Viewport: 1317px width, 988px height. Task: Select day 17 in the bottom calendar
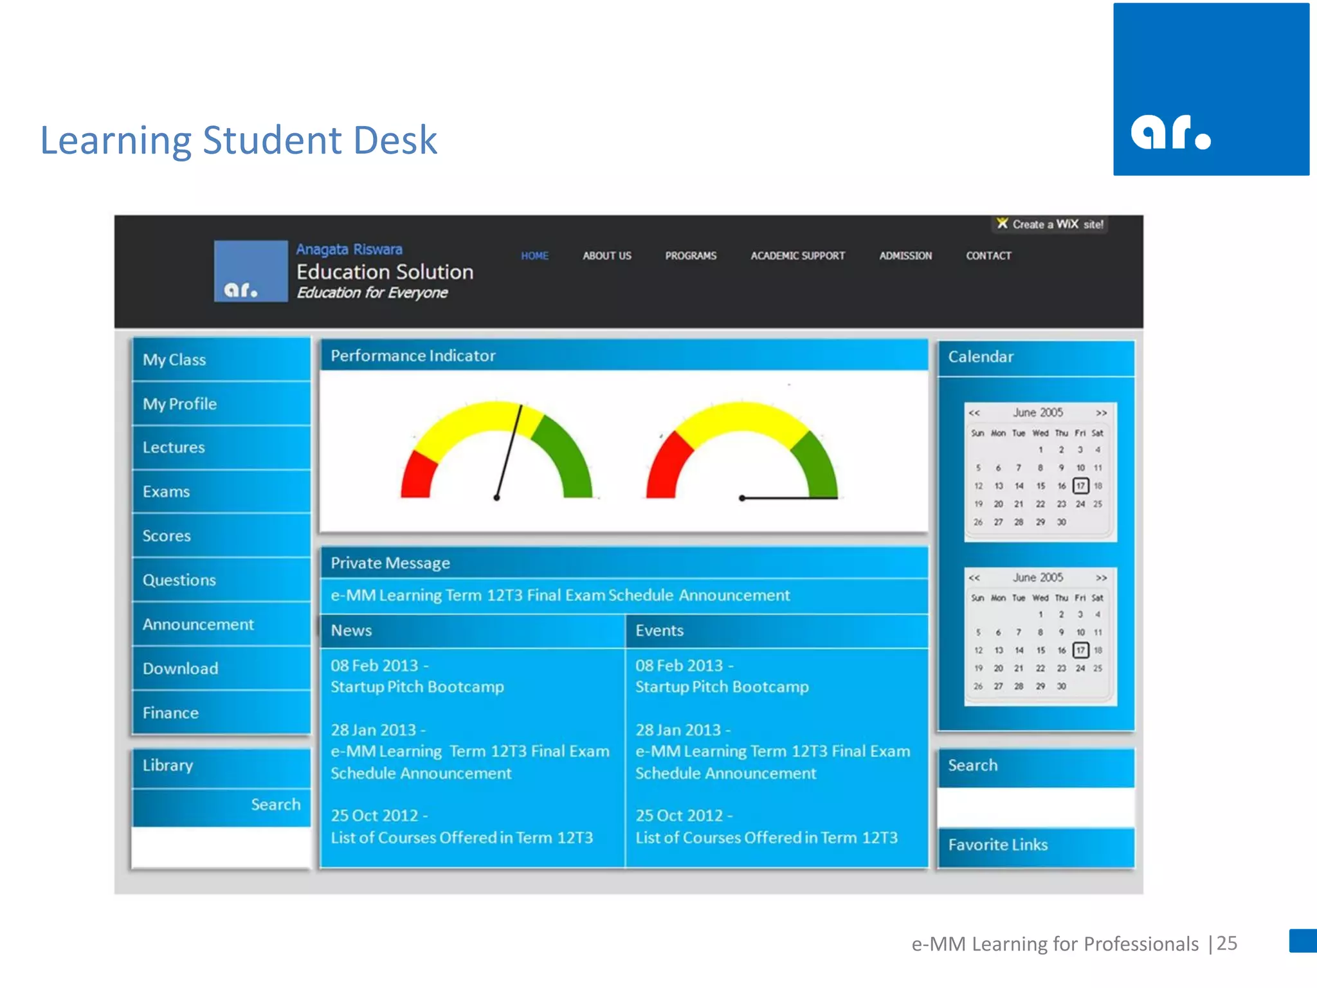[x=1080, y=650]
